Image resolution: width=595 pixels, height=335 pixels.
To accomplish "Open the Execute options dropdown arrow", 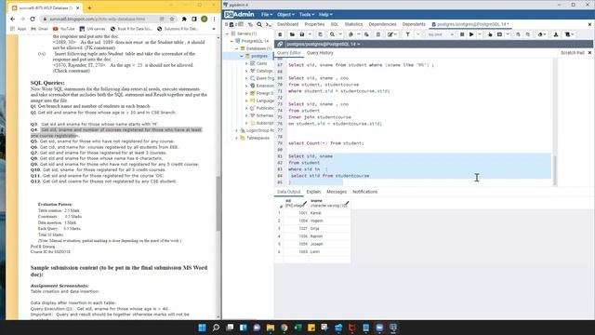I will pos(480,34).
